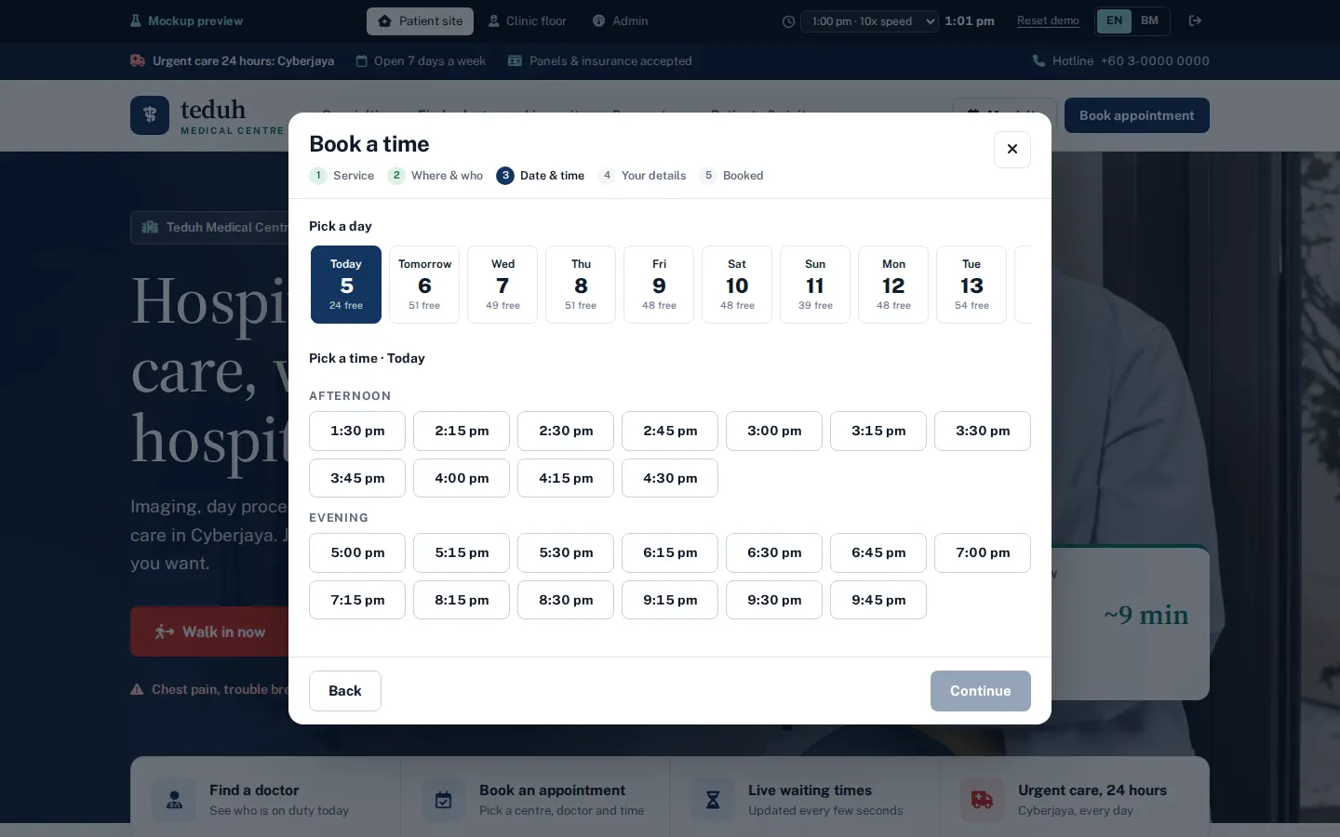Click the Teduh Medical Centre badge
Screen dimensions: 1340x837
click(210, 227)
